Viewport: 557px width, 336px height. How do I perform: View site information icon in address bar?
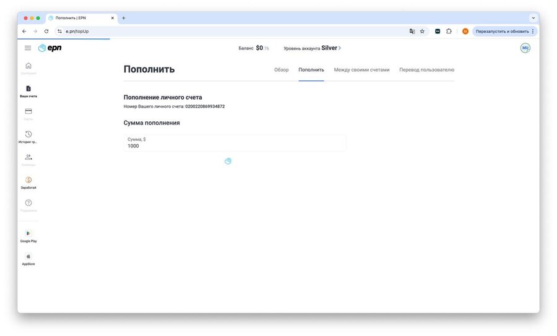59,32
